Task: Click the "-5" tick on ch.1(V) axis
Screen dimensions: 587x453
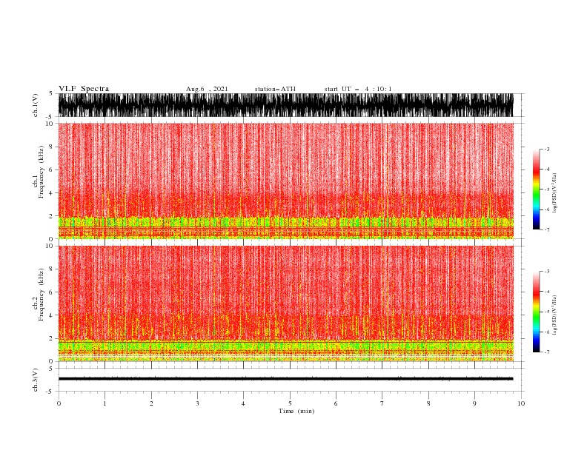Action: pyautogui.click(x=50, y=117)
